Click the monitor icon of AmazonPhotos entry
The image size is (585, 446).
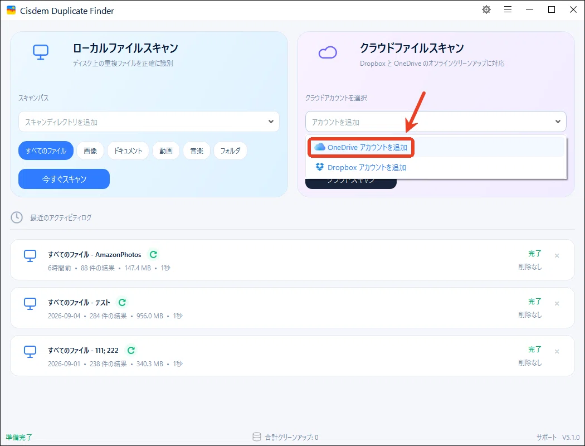click(x=30, y=256)
